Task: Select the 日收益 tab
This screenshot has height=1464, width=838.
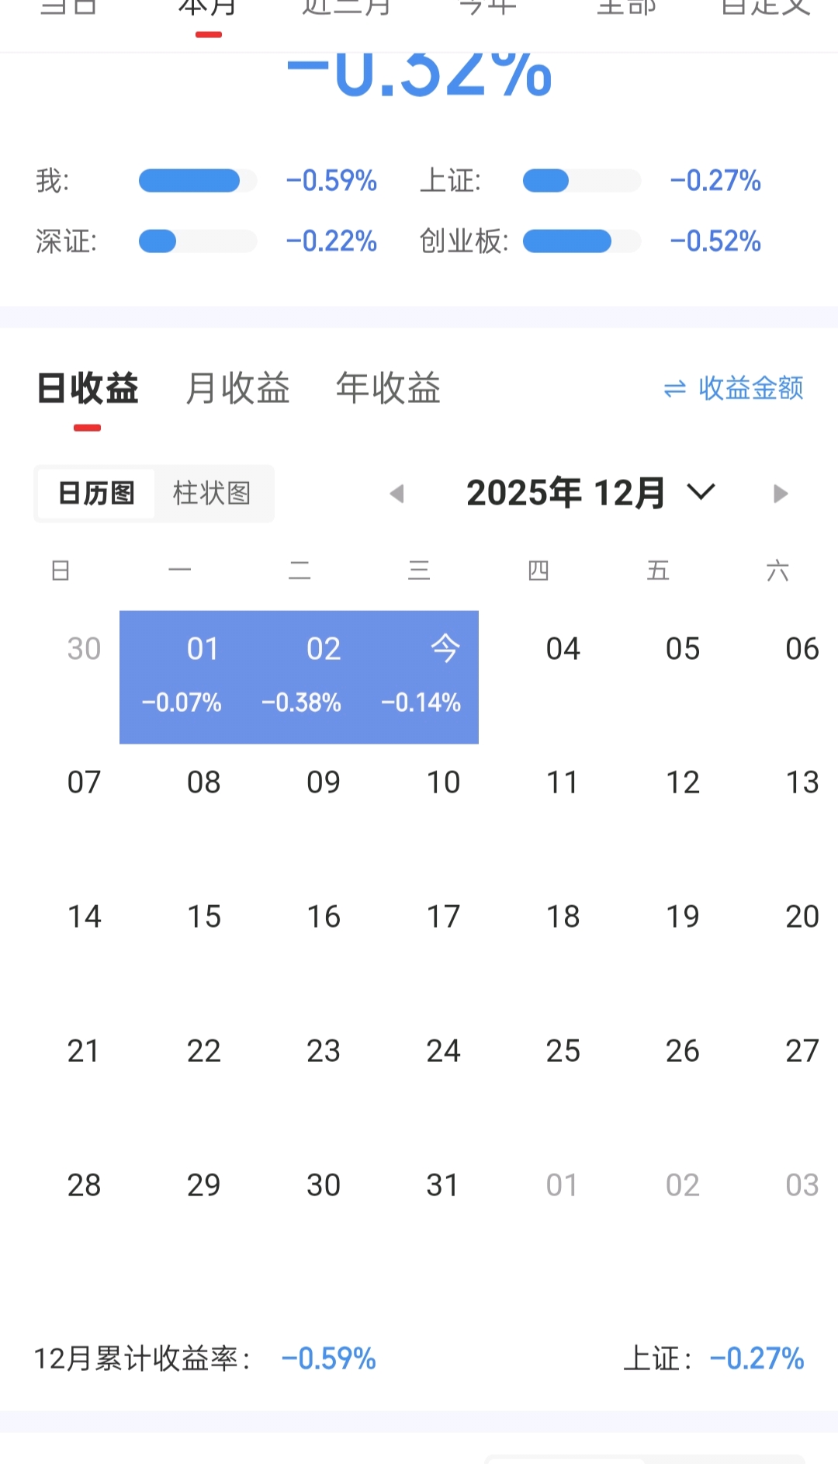Action: point(88,388)
